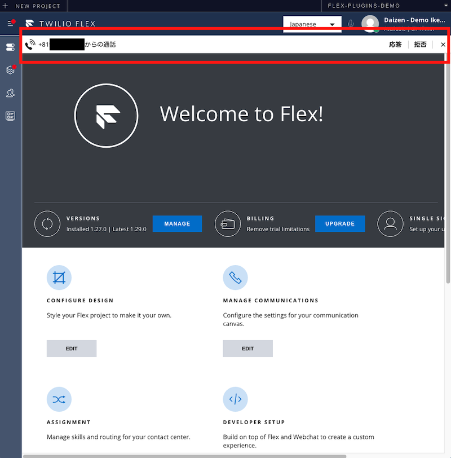Click the Developer Setup code icon
451x458 pixels.
[x=235, y=399]
